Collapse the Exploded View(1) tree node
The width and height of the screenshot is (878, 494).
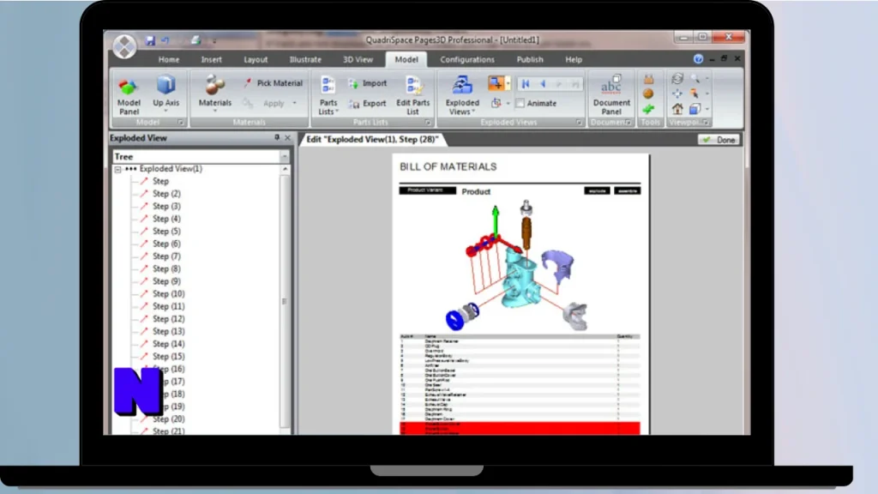coord(118,169)
